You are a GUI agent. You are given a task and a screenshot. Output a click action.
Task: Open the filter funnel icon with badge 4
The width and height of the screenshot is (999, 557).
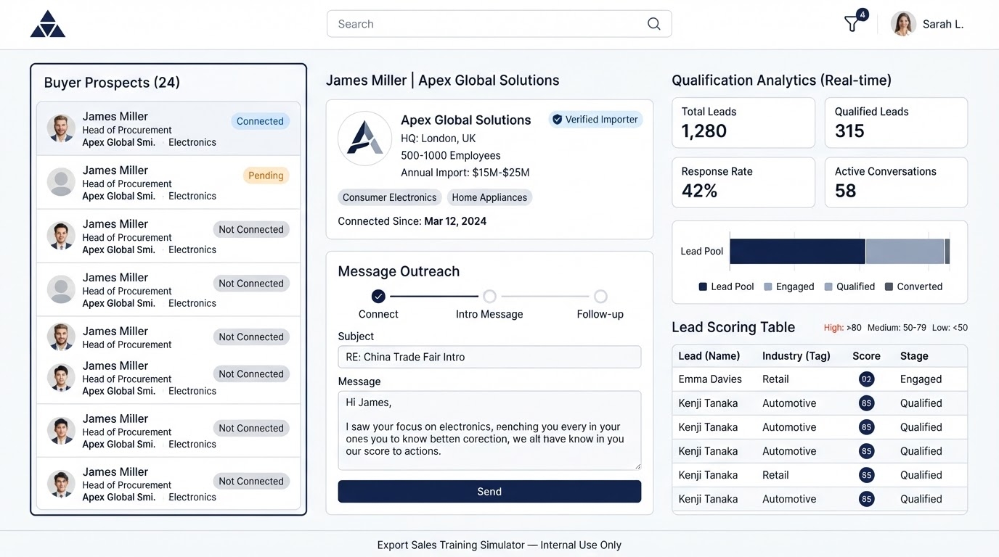(852, 25)
